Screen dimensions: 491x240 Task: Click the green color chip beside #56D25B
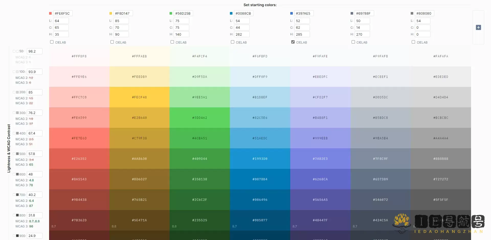[x=171, y=13]
